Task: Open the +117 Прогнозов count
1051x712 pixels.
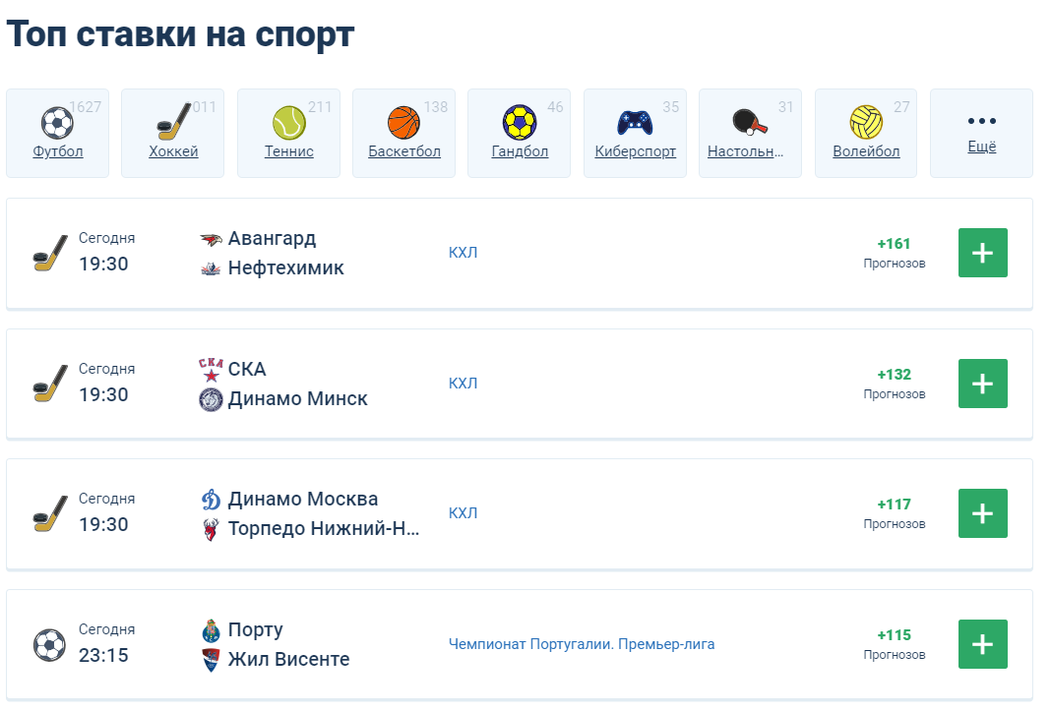Action: point(895,513)
